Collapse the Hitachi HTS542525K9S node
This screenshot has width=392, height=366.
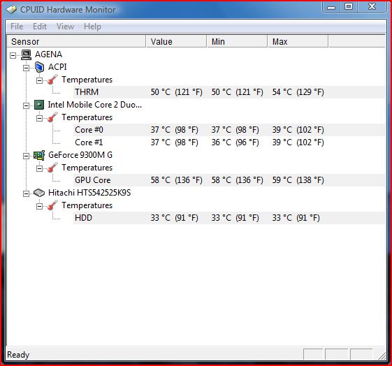tap(26, 193)
